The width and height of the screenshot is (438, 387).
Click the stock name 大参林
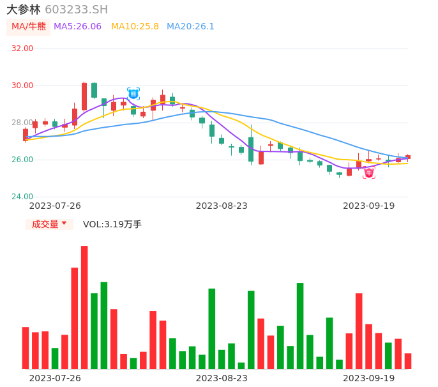(24, 10)
